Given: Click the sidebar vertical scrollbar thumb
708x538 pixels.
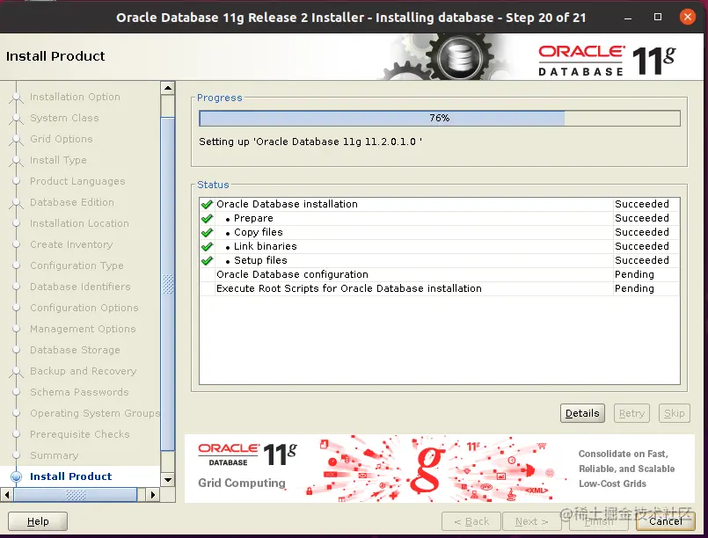Looking at the screenshot, I should pyautogui.click(x=167, y=284).
